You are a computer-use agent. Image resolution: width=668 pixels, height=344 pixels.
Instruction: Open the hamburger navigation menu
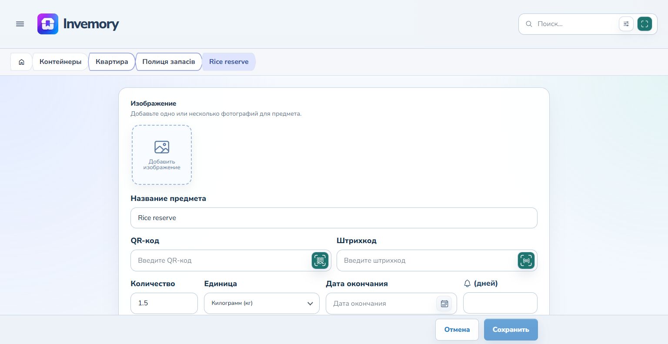(x=20, y=24)
